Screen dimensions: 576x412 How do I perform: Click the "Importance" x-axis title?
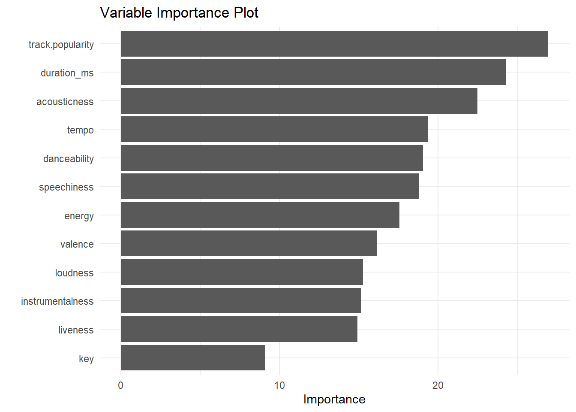tap(334, 399)
